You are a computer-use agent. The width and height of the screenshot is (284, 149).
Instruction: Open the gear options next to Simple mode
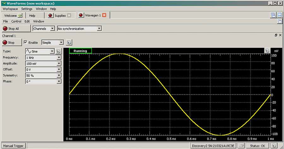(69, 43)
